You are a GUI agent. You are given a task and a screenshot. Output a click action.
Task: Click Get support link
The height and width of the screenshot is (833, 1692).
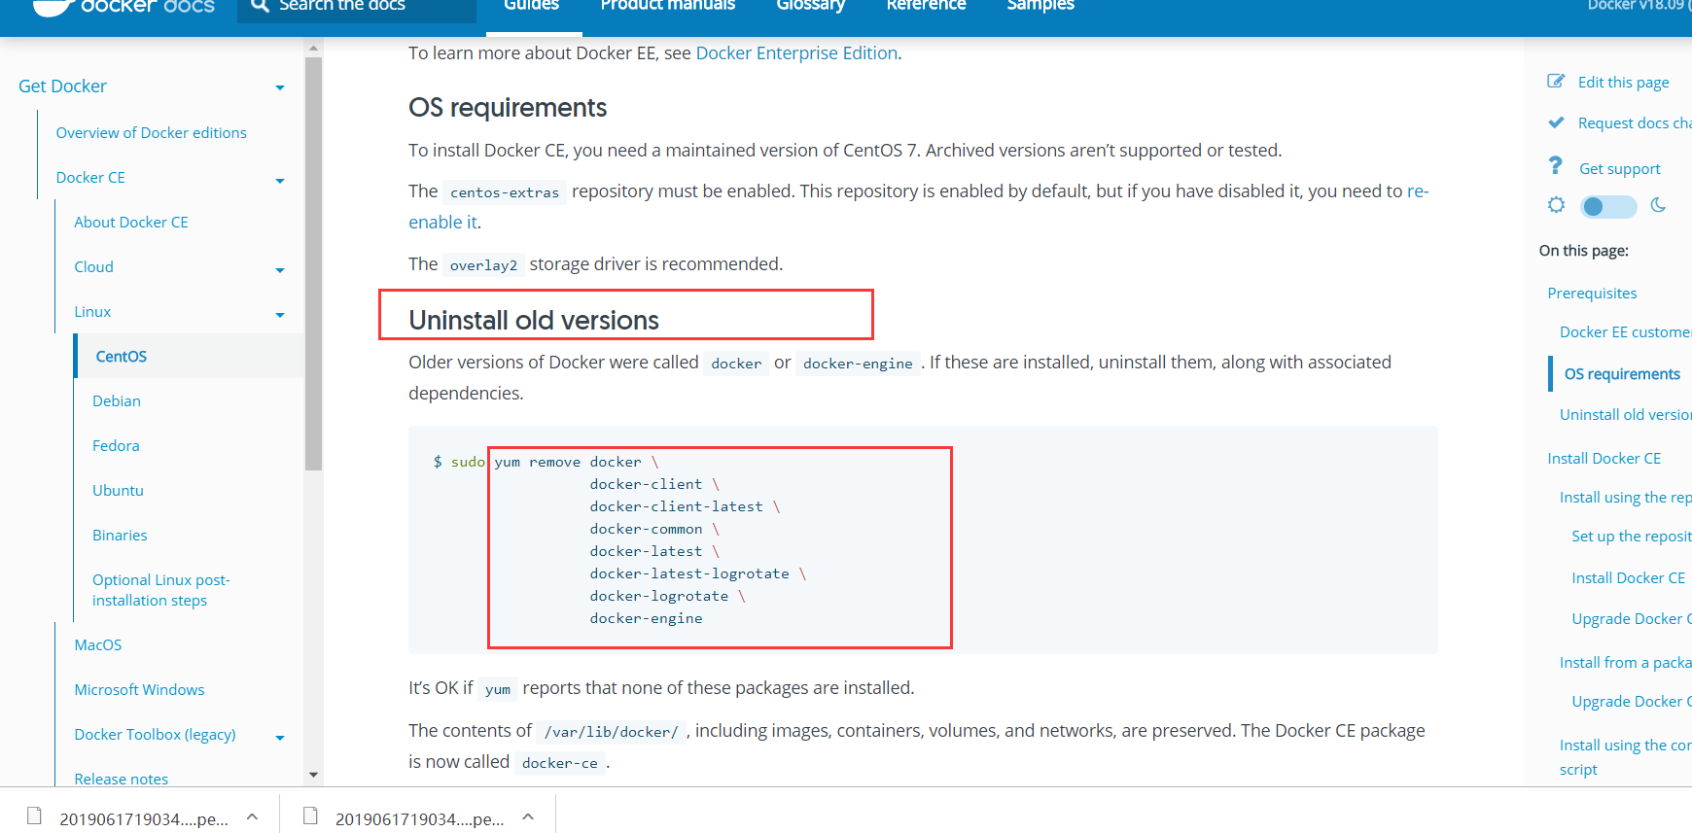click(1619, 169)
